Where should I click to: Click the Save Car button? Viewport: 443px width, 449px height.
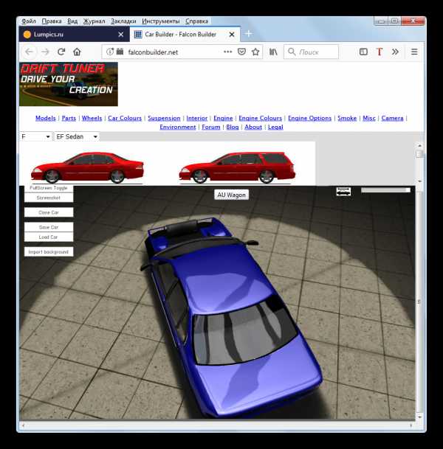pos(48,227)
